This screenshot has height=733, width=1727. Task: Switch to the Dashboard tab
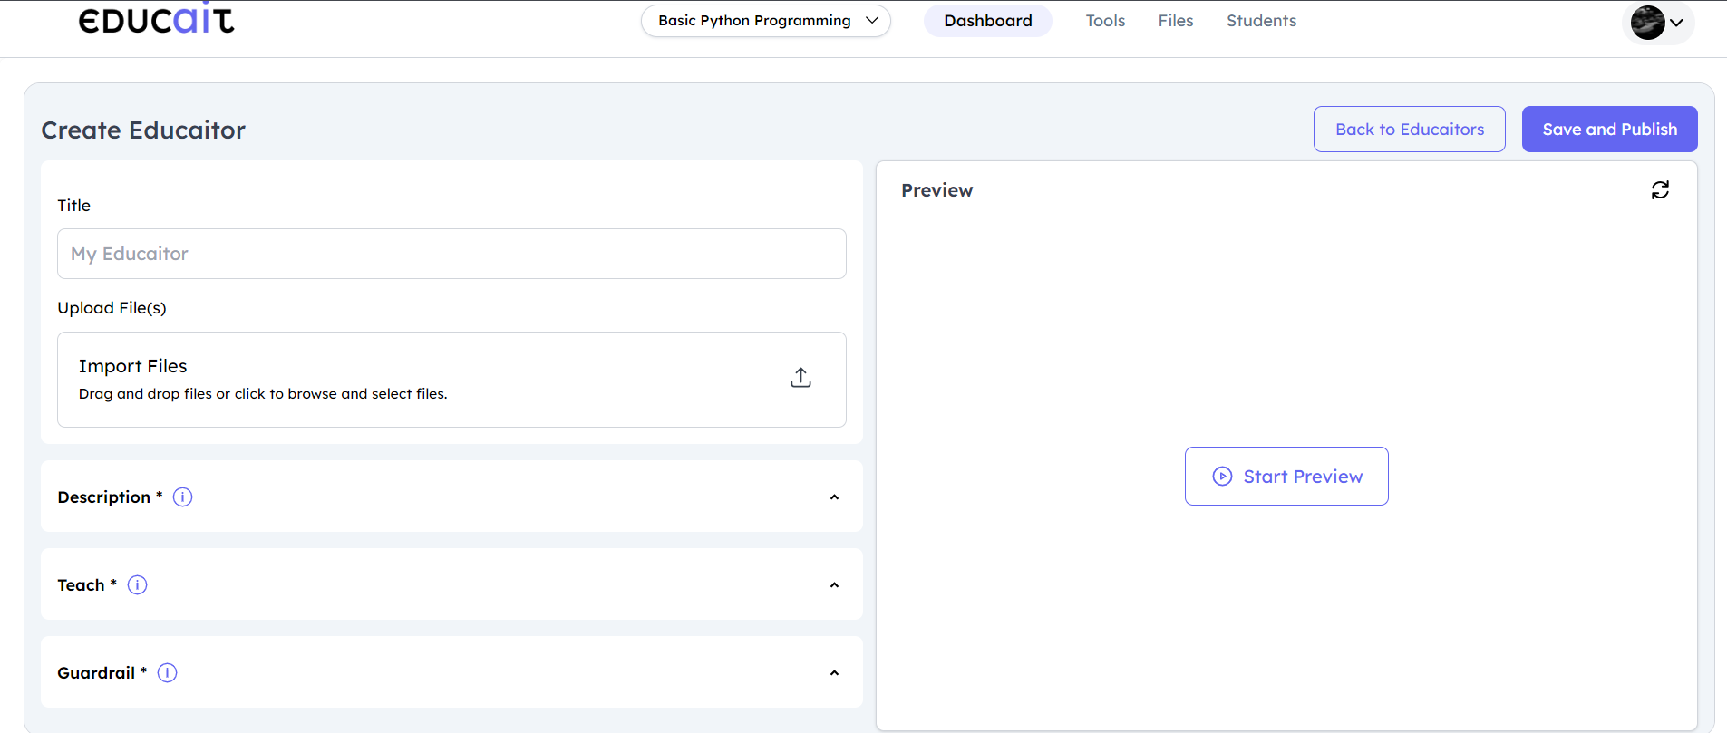pyautogui.click(x=987, y=21)
